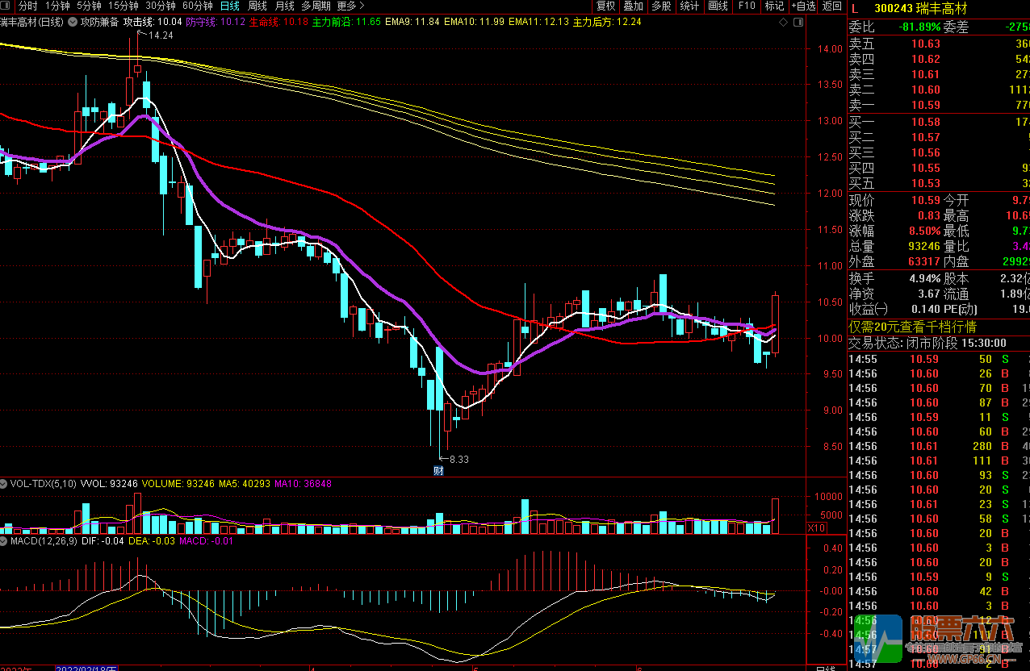Switch to the 分时 chart tab
This screenshot has height=671, width=1030.
[x=28, y=6]
